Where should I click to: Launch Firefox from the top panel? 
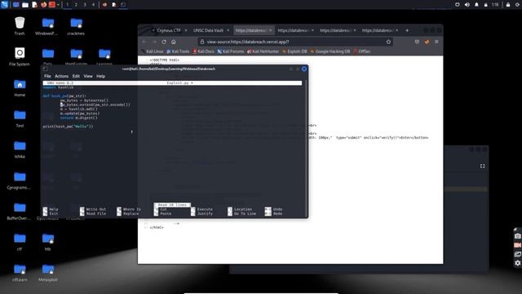pyautogui.click(x=43, y=5)
